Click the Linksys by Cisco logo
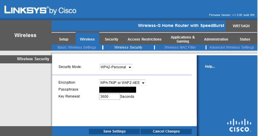 coord(40,10)
